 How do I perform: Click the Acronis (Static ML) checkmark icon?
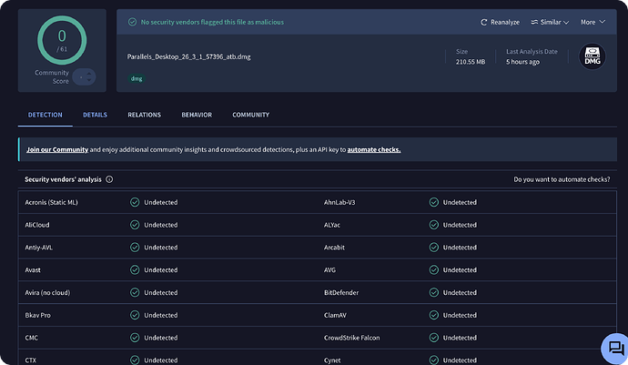click(135, 202)
